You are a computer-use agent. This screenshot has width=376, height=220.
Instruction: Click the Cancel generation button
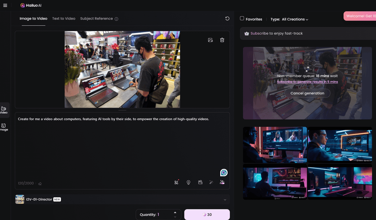[x=307, y=93]
